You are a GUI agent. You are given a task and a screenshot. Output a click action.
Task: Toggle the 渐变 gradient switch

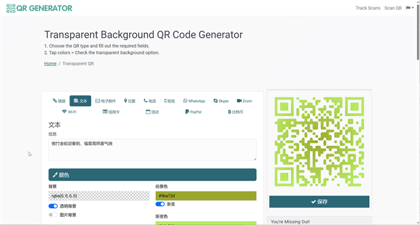pyautogui.click(x=160, y=204)
